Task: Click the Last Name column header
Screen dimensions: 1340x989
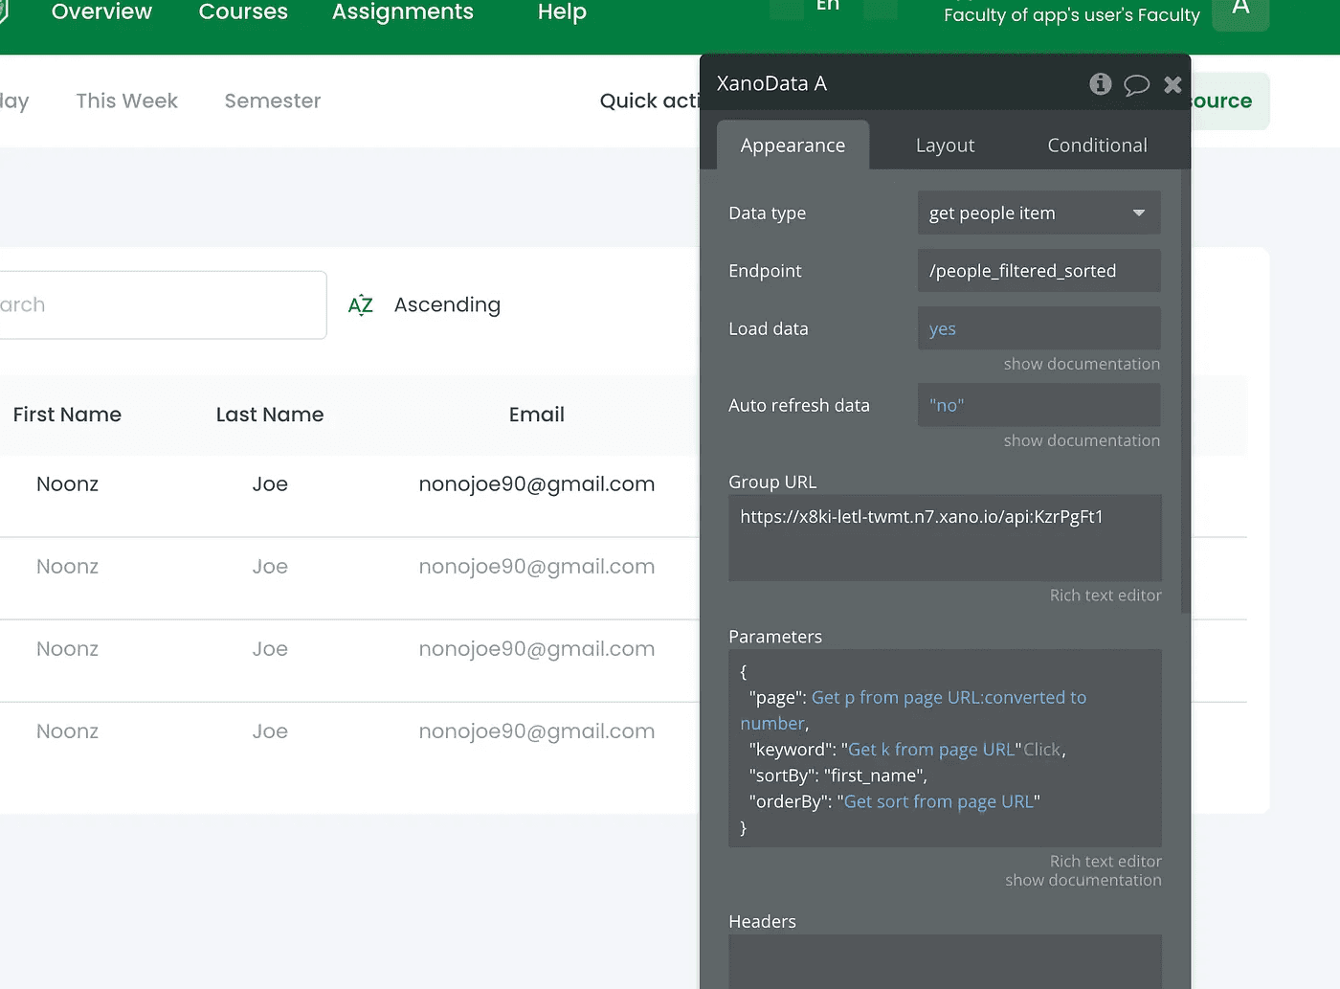Action: [270, 415]
